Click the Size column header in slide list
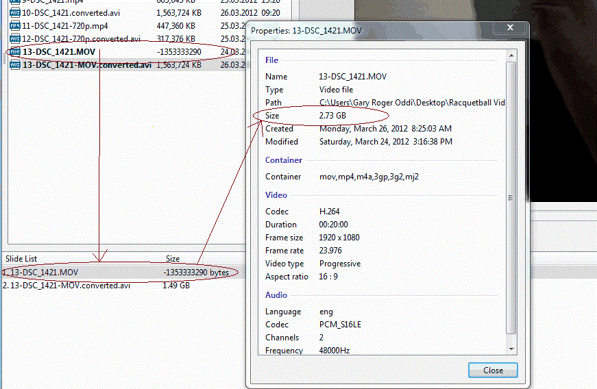Image resolution: width=597 pixels, height=389 pixels. point(173,259)
